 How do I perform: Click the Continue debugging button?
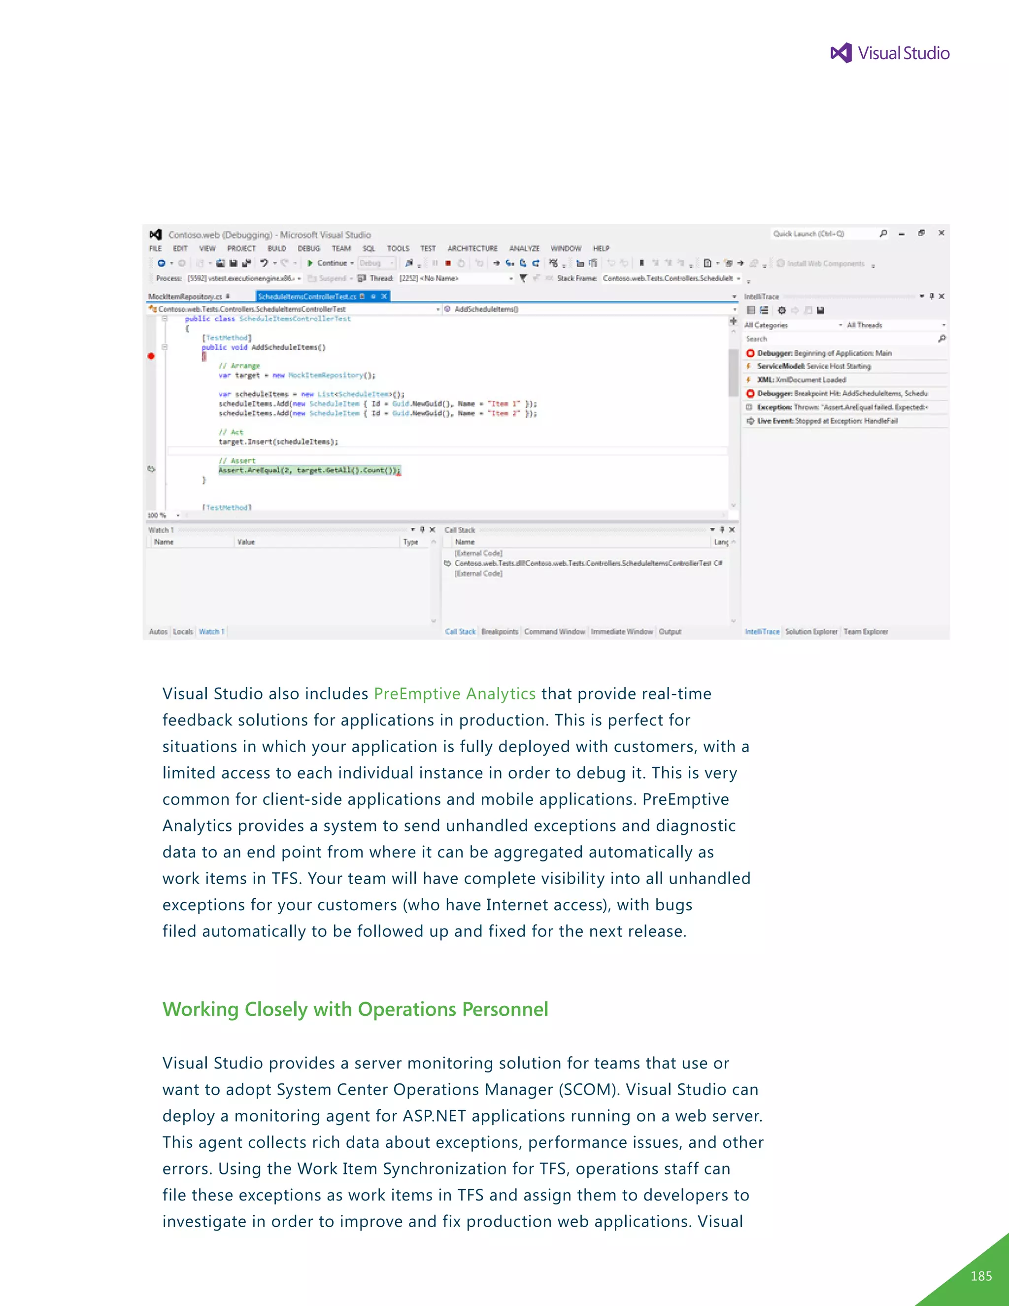(x=327, y=263)
